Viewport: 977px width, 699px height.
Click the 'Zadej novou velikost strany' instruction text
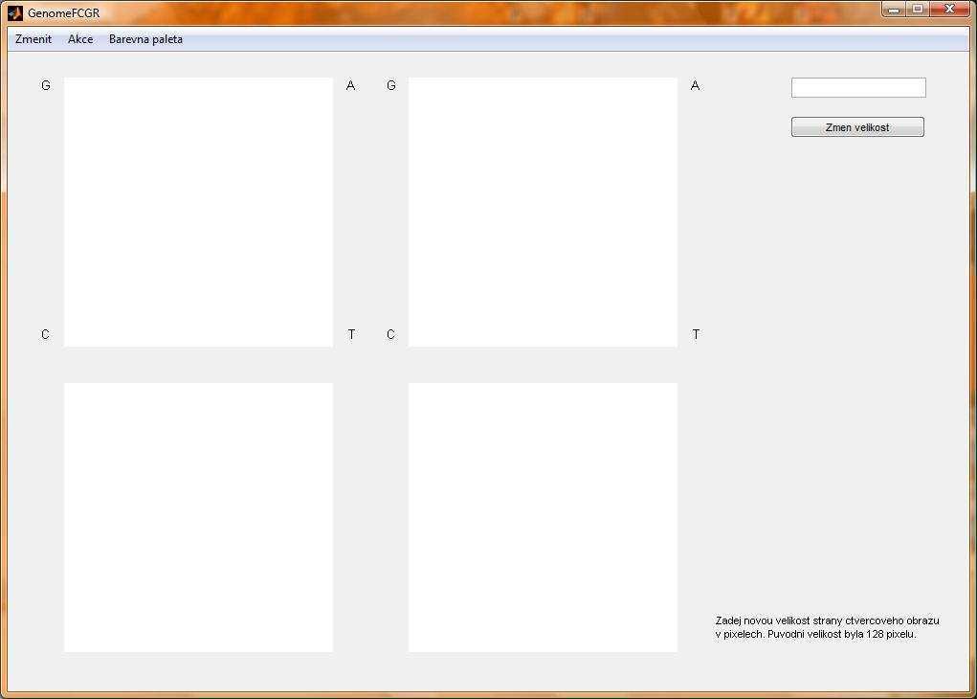tap(827, 627)
